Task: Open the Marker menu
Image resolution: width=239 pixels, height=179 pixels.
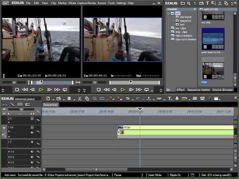Action: [x=62, y=3]
